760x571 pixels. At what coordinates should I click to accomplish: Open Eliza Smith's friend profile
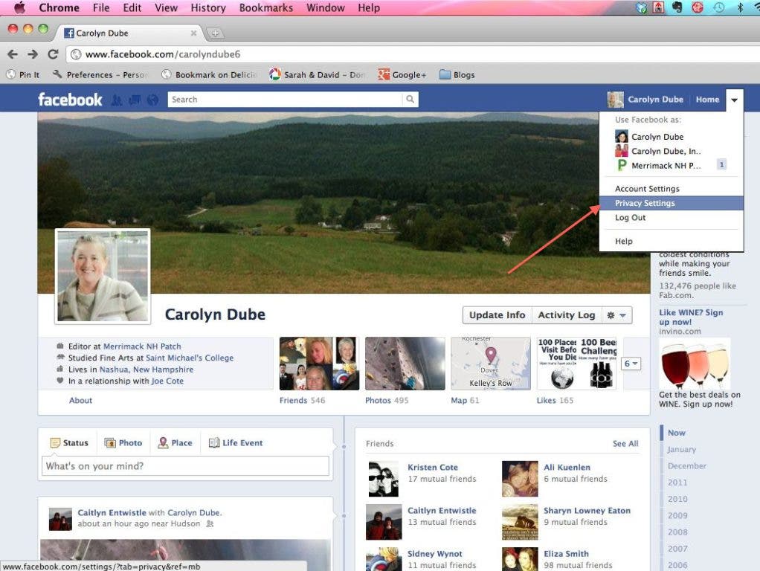(x=566, y=554)
